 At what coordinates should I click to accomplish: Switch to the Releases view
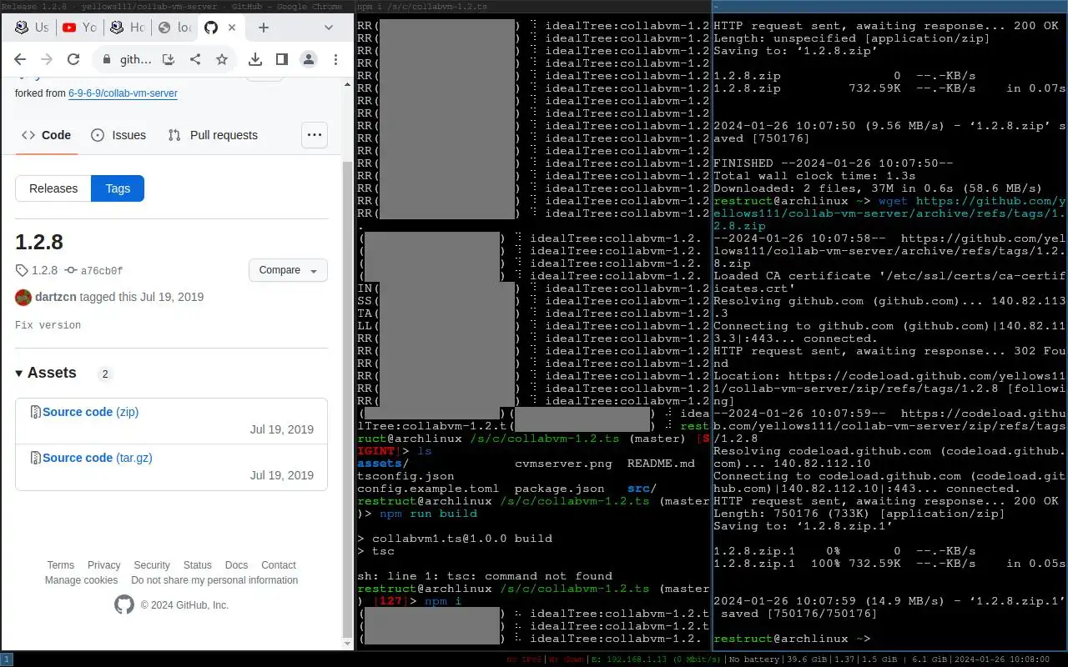[x=53, y=188]
